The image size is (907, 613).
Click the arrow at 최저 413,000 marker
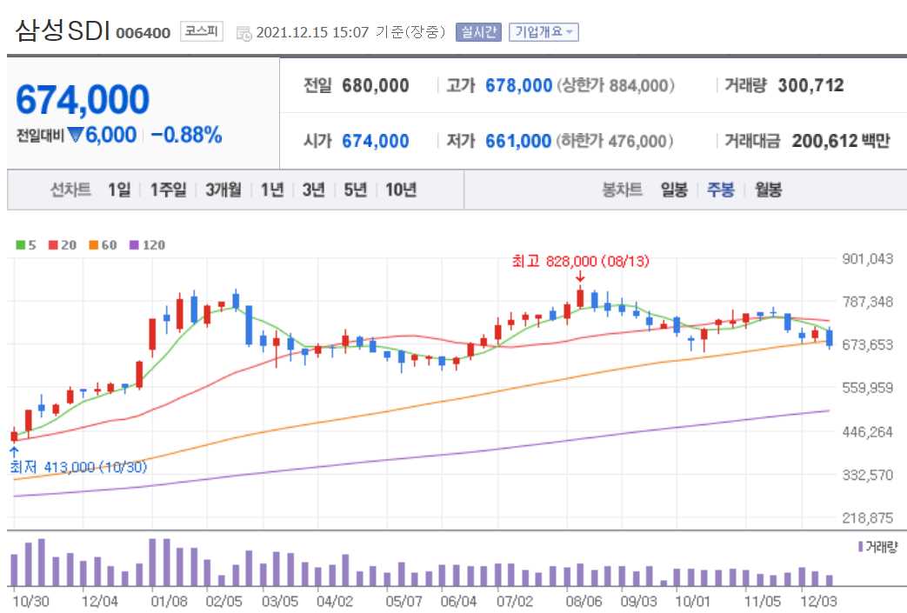coord(15,451)
